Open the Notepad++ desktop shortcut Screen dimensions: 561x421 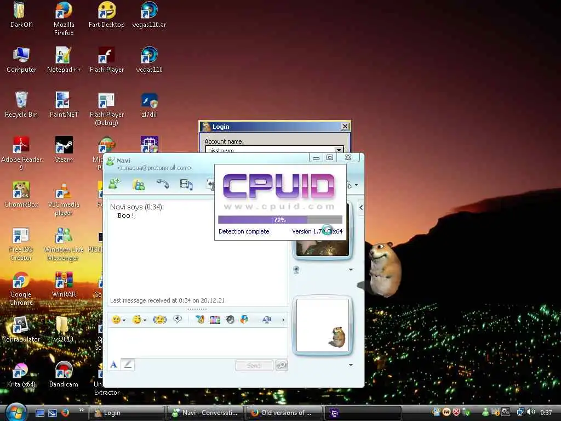pyautogui.click(x=64, y=59)
